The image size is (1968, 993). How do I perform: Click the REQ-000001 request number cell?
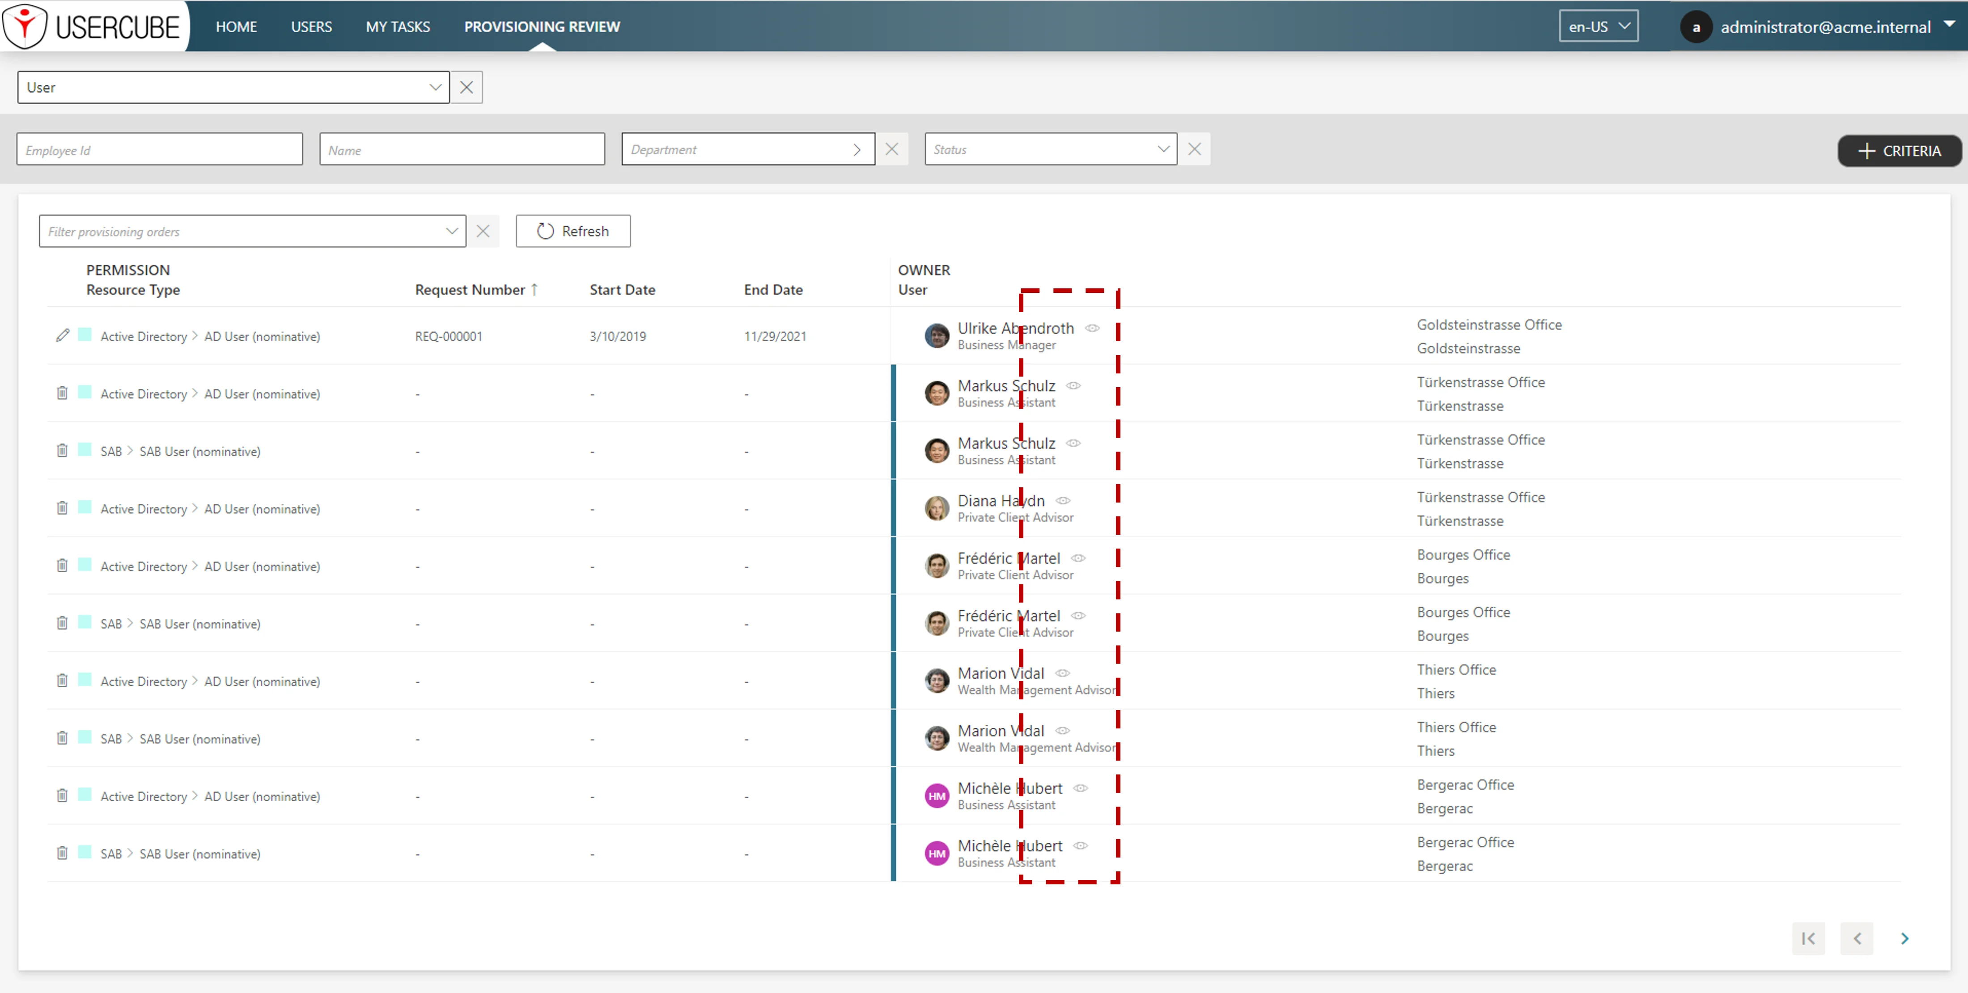tap(449, 336)
